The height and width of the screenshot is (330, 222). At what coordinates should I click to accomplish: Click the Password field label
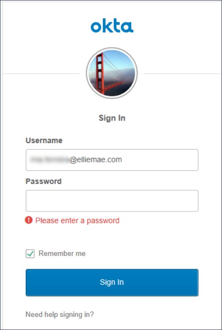[43, 181]
